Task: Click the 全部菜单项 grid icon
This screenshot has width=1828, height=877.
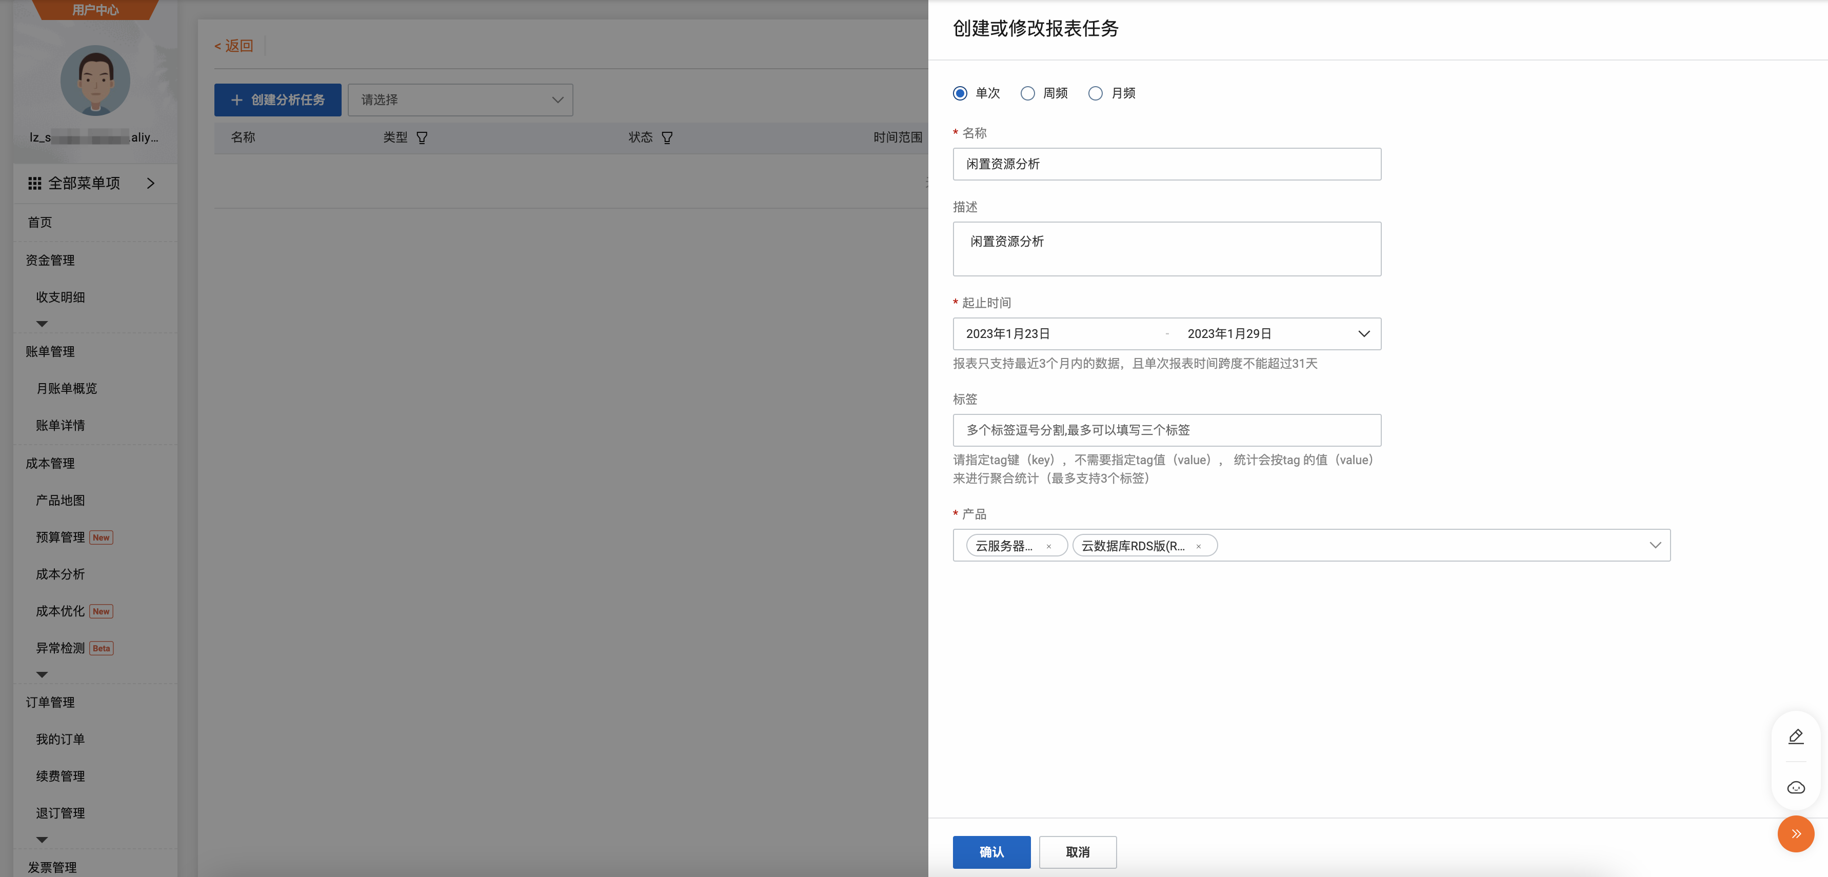Action: point(35,184)
